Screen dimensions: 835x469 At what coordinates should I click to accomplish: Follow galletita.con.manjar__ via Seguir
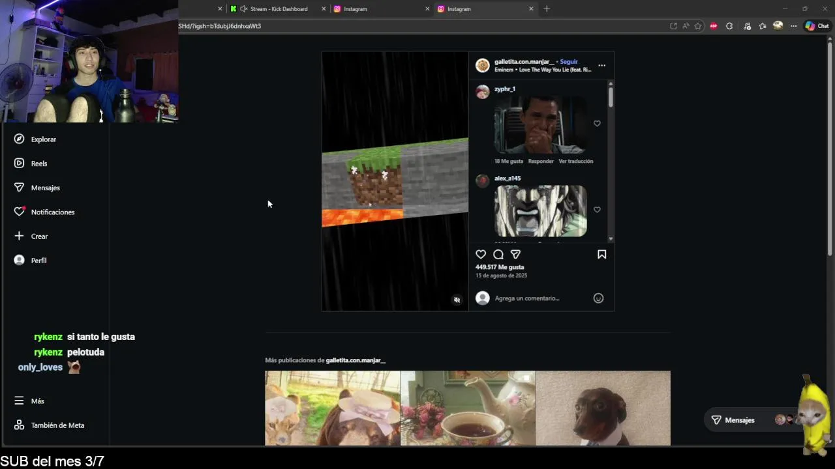pos(569,61)
